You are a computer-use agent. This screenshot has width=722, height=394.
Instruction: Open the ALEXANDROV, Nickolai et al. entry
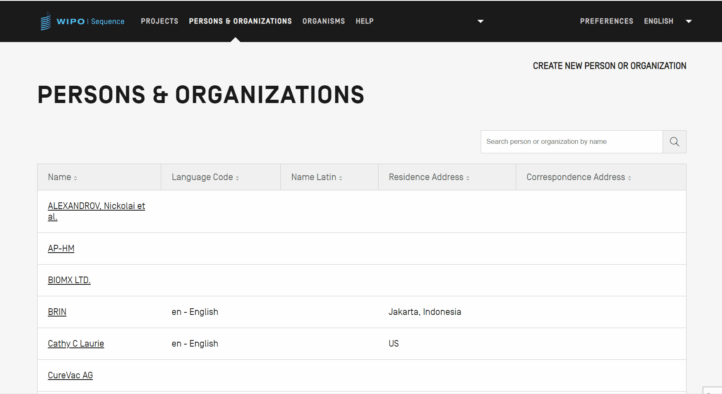96,206
